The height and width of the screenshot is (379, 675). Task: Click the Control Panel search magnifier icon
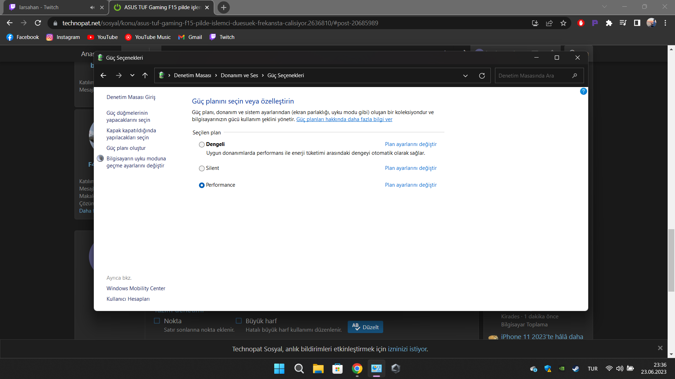(574, 75)
